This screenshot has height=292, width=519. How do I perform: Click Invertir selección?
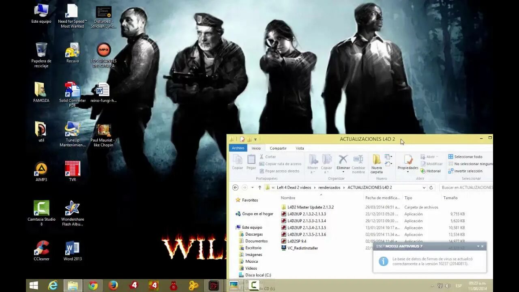(465, 171)
